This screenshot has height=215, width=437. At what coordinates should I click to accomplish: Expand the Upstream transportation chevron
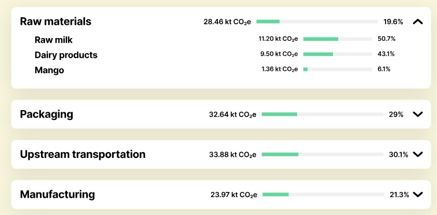coord(418,154)
